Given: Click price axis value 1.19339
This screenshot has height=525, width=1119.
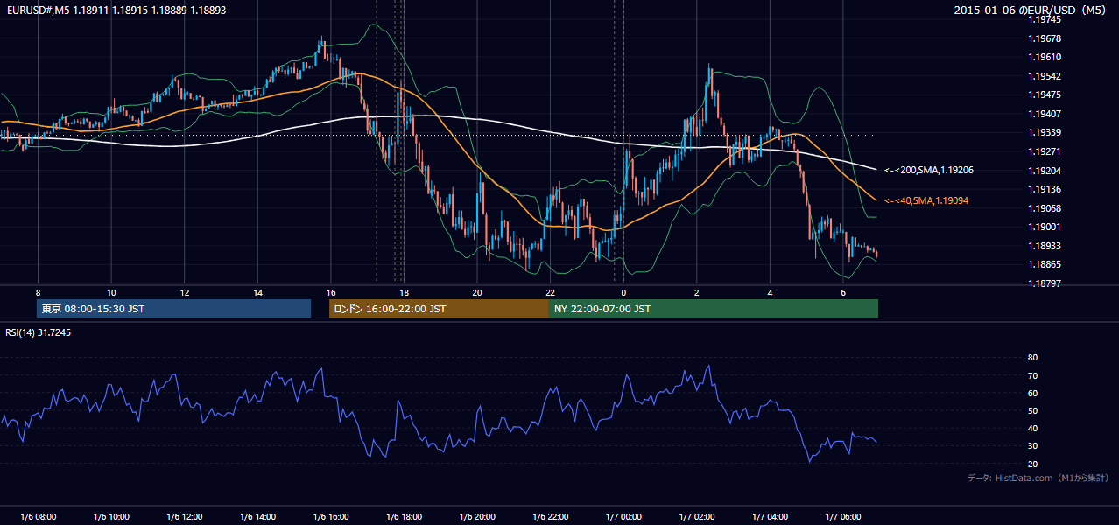Looking at the screenshot, I should (1045, 132).
